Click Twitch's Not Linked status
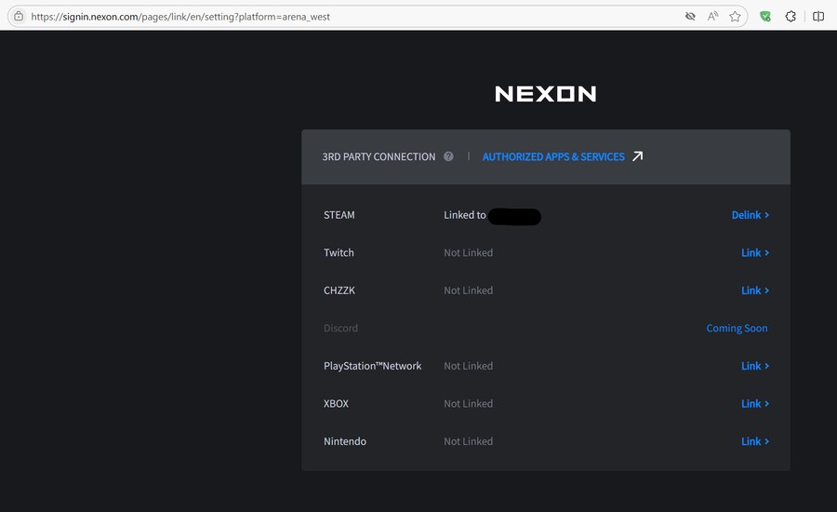This screenshot has height=512, width=837. (468, 253)
